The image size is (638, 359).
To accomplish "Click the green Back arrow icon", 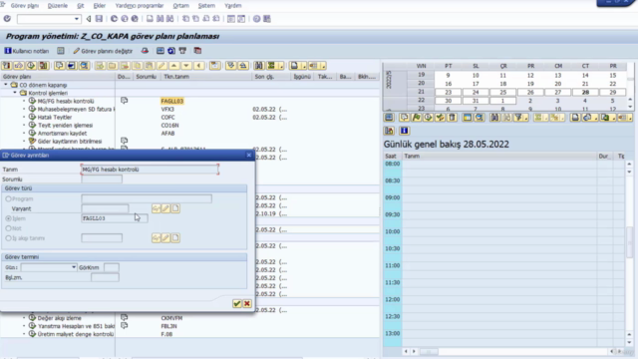I will click(x=114, y=19).
